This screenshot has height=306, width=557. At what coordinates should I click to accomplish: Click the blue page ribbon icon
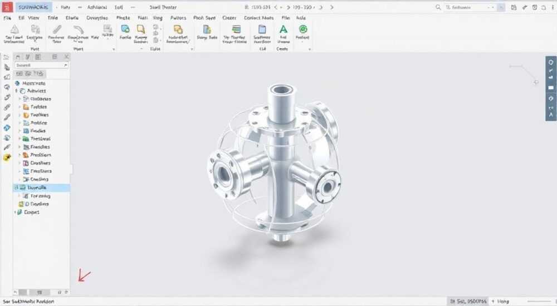262,29
